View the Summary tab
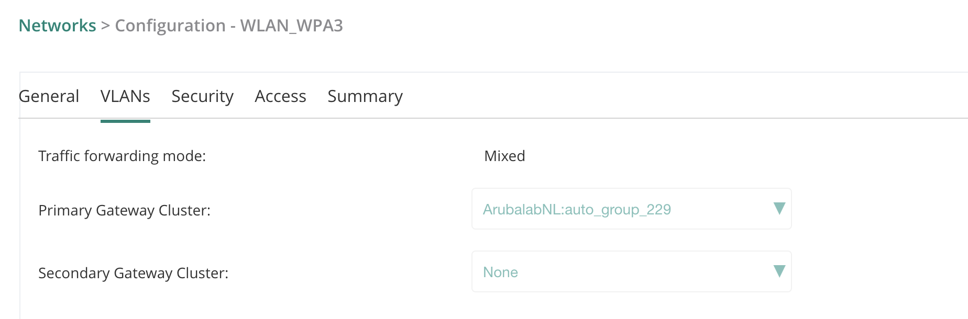 tap(365, 96)
